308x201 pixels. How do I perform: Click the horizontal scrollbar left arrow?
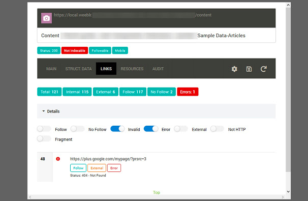[x=30, y=197]
